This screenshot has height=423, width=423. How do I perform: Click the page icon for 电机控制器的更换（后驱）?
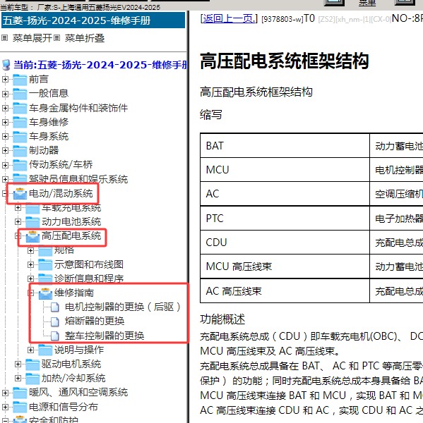tap(55, 307)
